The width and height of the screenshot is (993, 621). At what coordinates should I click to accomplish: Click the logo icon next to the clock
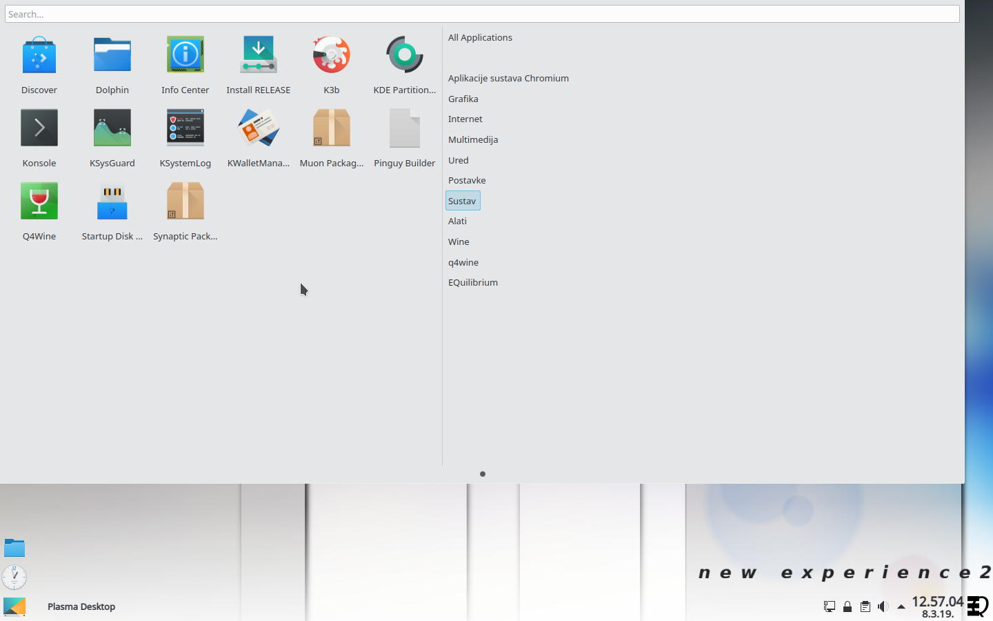977,607
